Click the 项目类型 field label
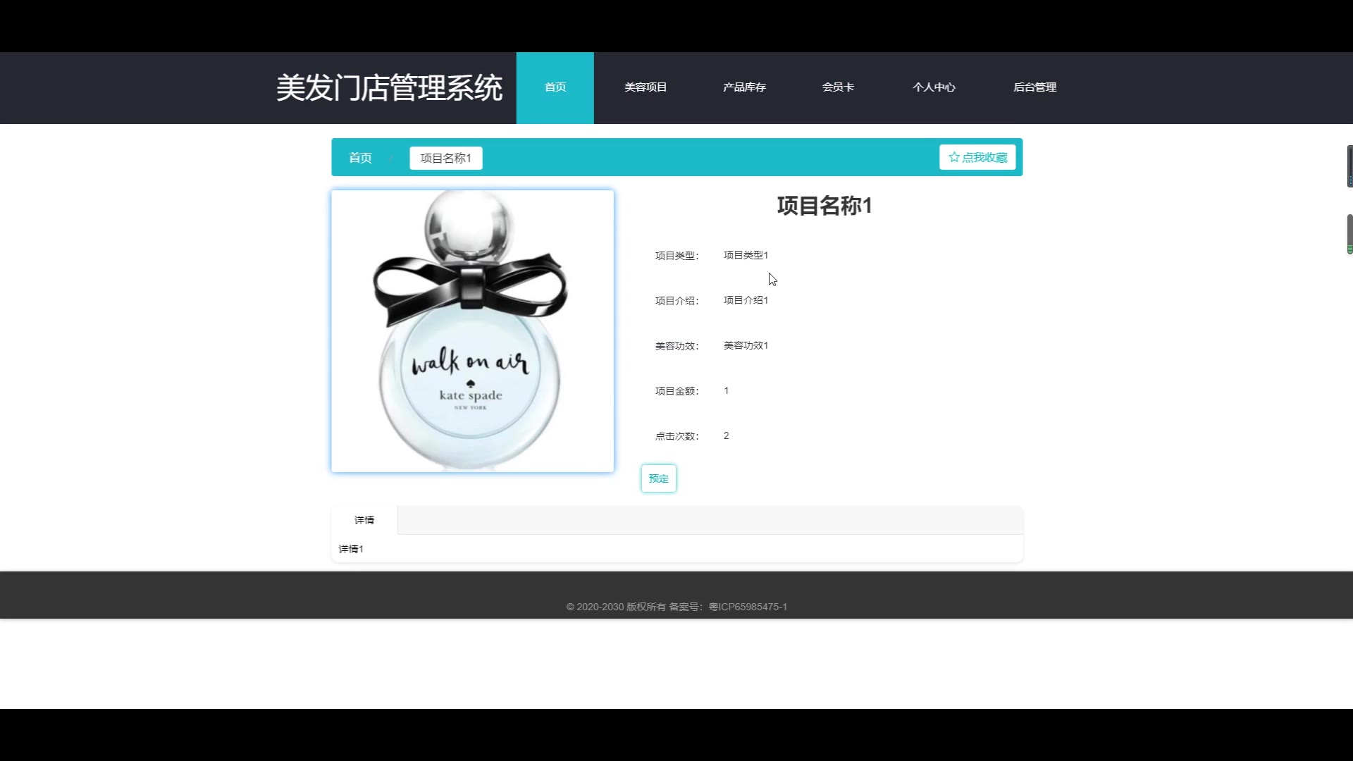Viewport: 1353px width, 761px height. click(x=676, y=256)
